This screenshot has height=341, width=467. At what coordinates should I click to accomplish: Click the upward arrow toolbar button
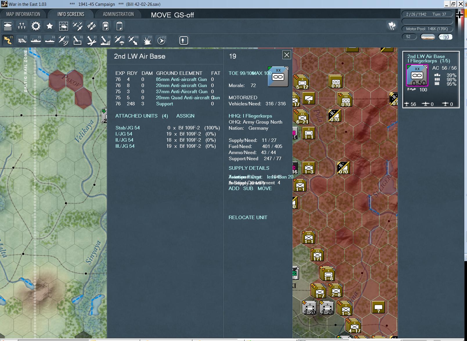point(183,40)
